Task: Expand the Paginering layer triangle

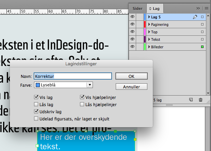Action: pyautogui.click(x=149, y=24)
